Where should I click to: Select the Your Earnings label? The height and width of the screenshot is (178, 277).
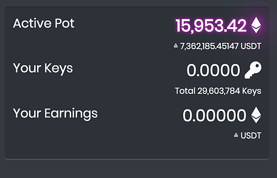[55, 114]
